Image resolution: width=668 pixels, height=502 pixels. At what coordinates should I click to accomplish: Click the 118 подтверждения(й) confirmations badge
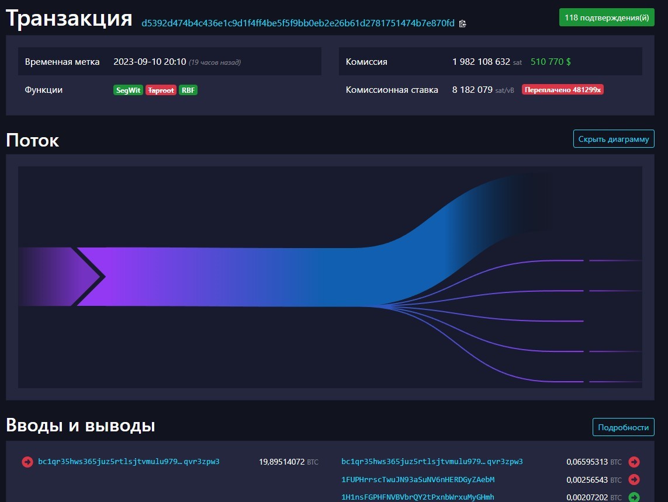coord(607,18)
